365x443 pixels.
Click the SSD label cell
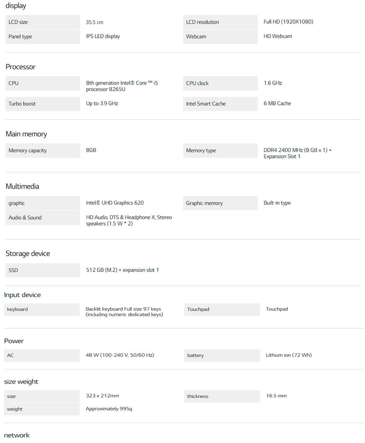[x=42, y=270]
